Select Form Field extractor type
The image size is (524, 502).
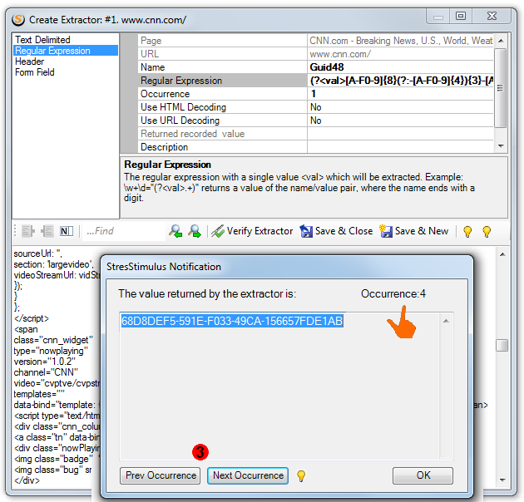(34, 72)
